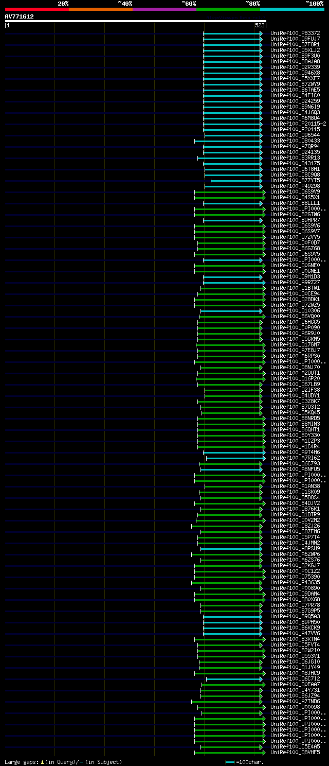Click the green alignment bar for UniRef100_C5GKM5

point(230,339)
